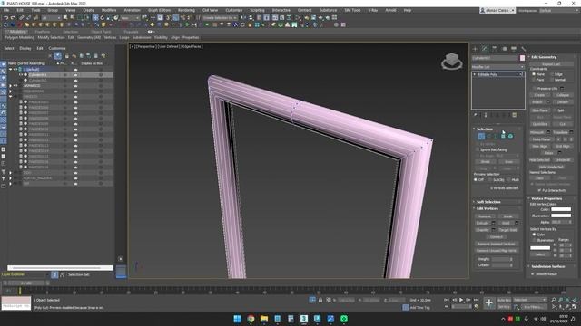Click the Target Weld button
Screen dimensions: 581x326
pos(507,230)
